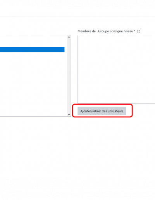This screenshot has width=155, height=200.
Task: Click the (0) member count text
Action: (138, 31)
